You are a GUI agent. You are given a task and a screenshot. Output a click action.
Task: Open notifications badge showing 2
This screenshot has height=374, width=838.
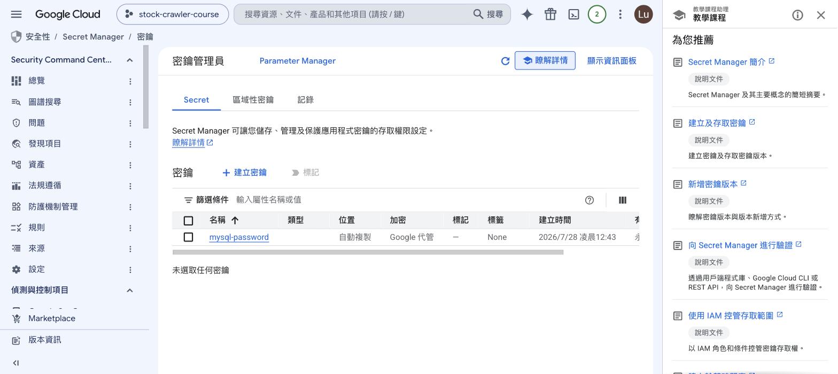(597, 14)
